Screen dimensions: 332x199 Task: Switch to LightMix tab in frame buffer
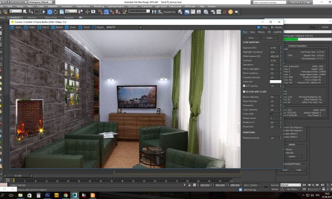(277, 32)
